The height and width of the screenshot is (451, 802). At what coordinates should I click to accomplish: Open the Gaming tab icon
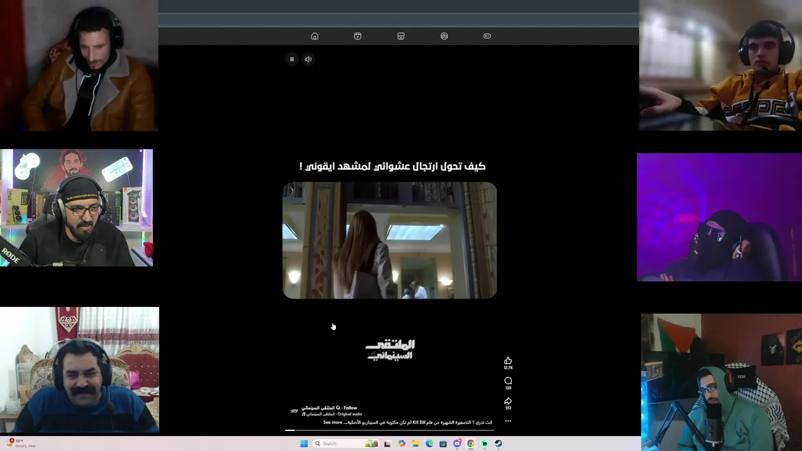[x=487, y=36]
